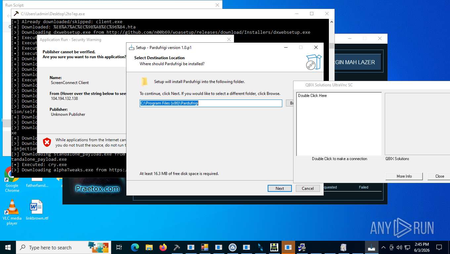Click the Failed column label

pyautogui.click(x=363, y=187)
